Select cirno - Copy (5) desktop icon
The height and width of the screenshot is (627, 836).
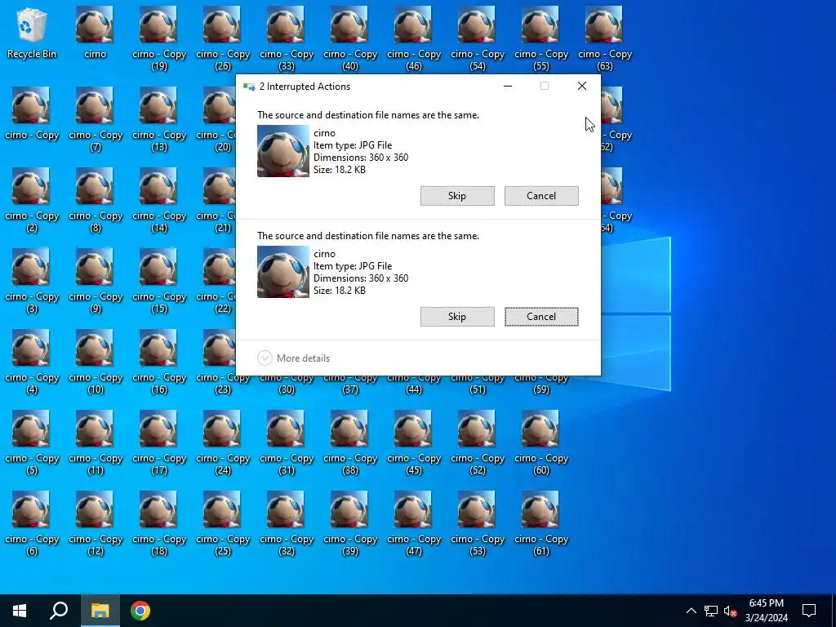click(32, 443)
